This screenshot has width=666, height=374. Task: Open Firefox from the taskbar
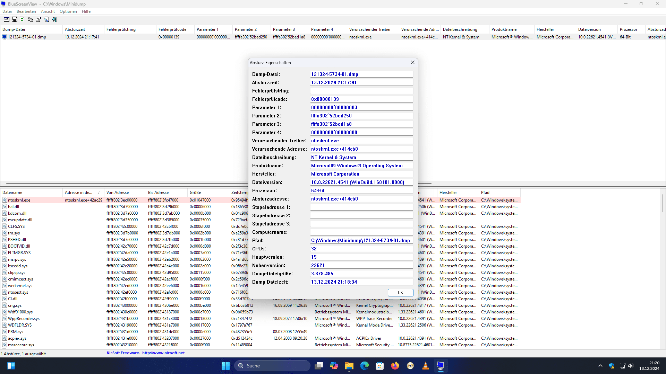click(x=395, y=366)
